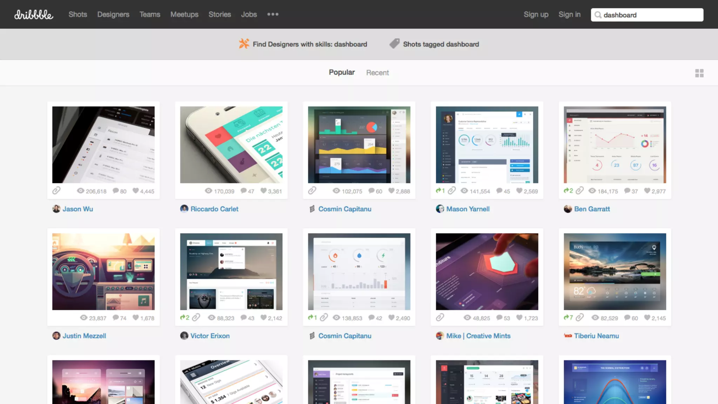This screenshot has width=718, height=404.
Task: Like Riccardo Carlet's shot with the heart icon
Action: [x=264, y=191]
